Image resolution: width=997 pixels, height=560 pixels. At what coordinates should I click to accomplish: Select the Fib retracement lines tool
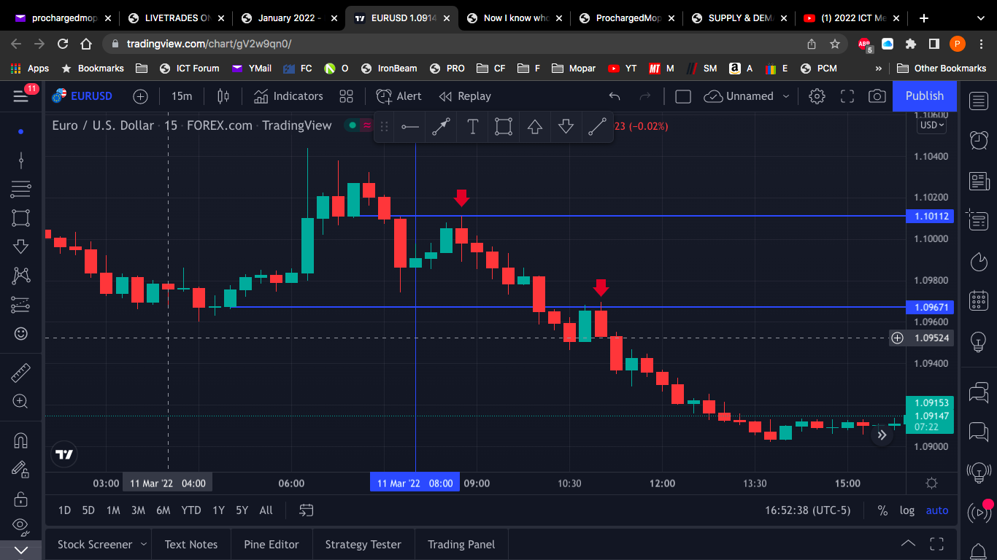21,189
